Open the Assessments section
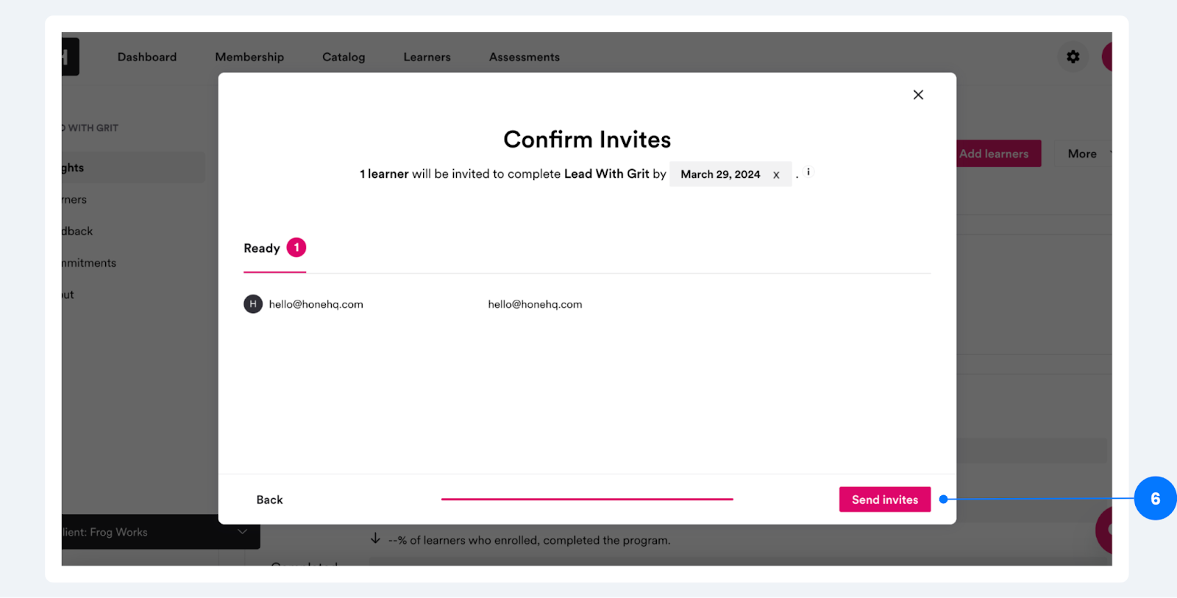Image resolution: width=1177 pixels, height=598 pixels. click(525, 57)
